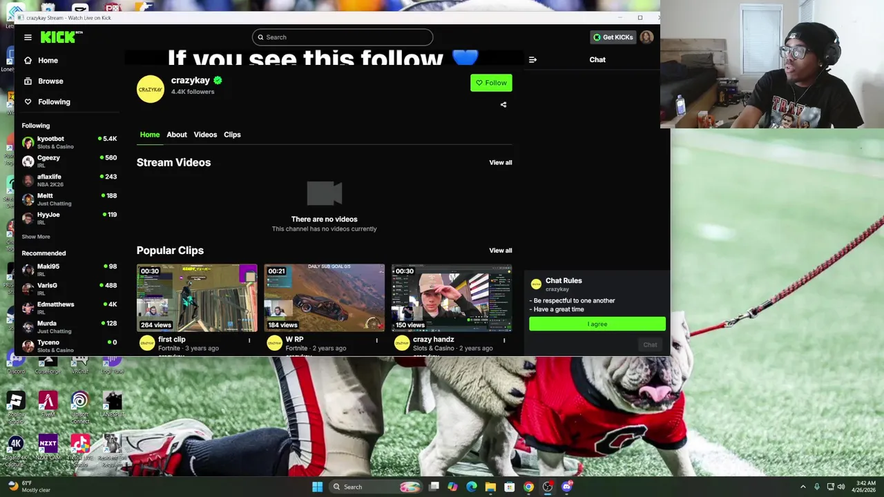Open options menu for 'first clip'

pos(249,340)
